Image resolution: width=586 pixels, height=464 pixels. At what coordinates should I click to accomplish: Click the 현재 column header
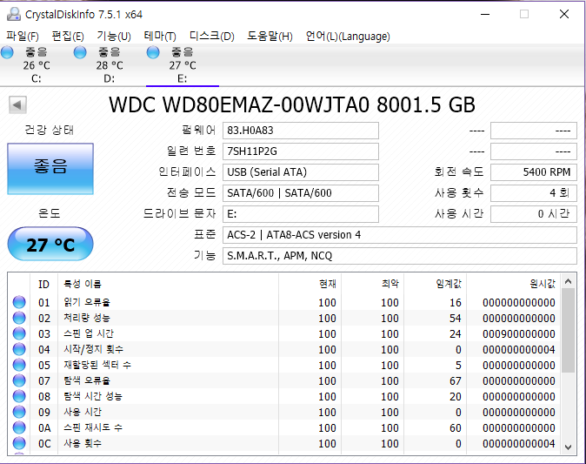[x=310, y=285]
